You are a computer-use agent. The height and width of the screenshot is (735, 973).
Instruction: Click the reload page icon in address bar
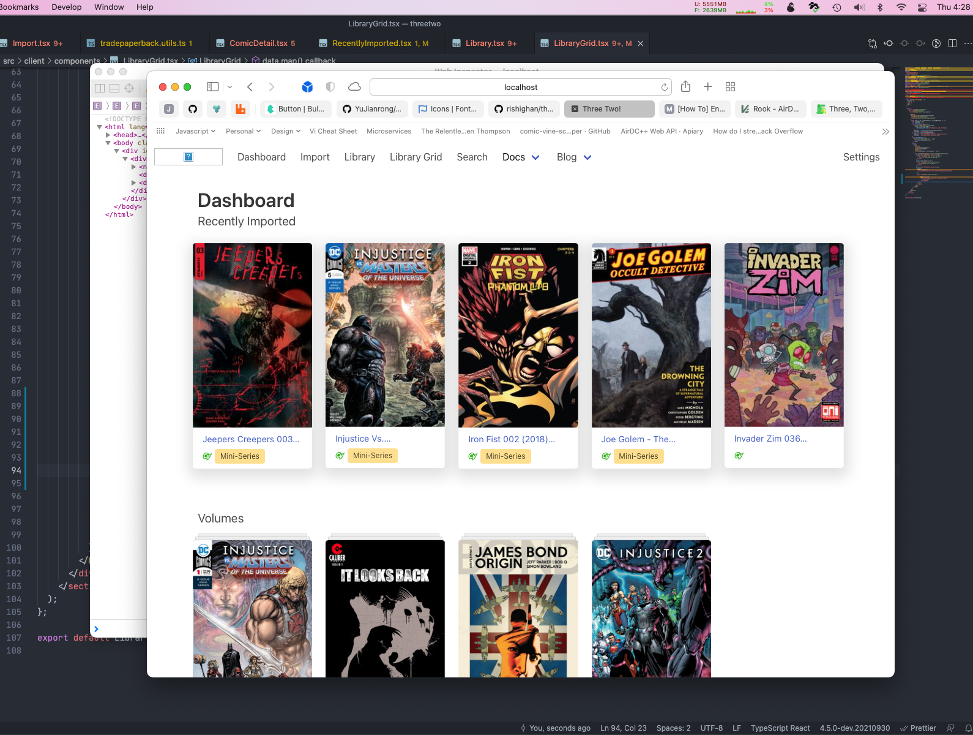(x=664, y=87)
